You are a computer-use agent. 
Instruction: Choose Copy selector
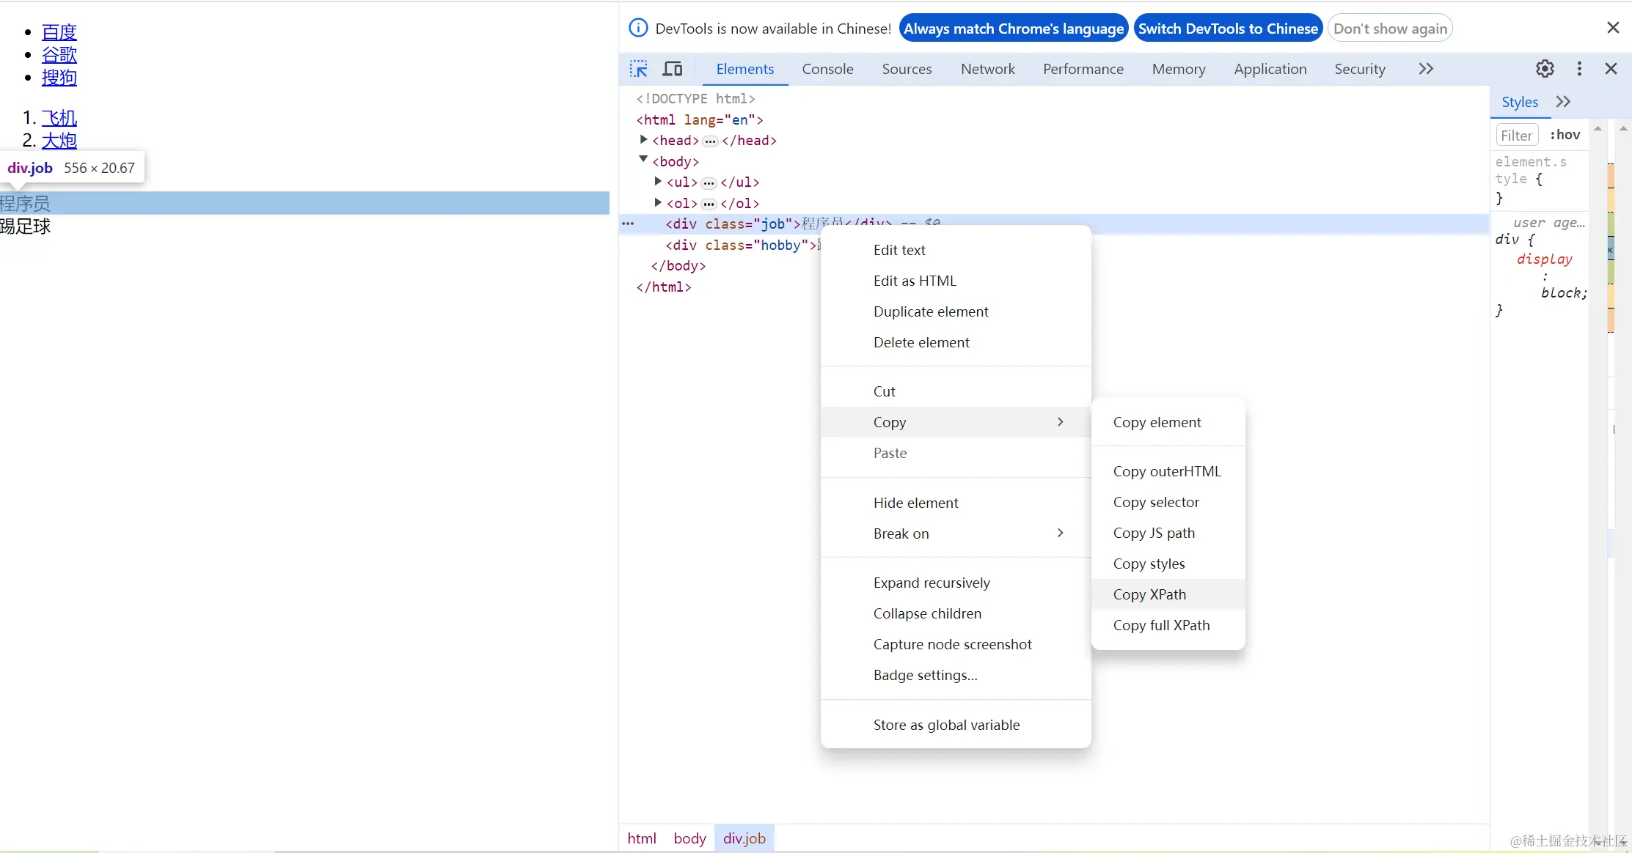tap(1168, 502)
